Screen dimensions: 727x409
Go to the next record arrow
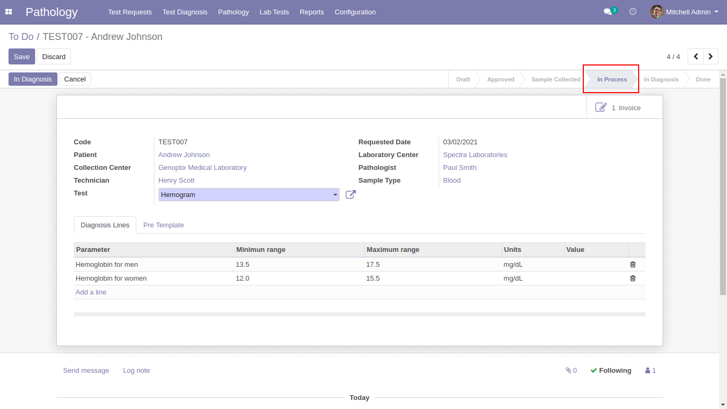coord(711,56)
